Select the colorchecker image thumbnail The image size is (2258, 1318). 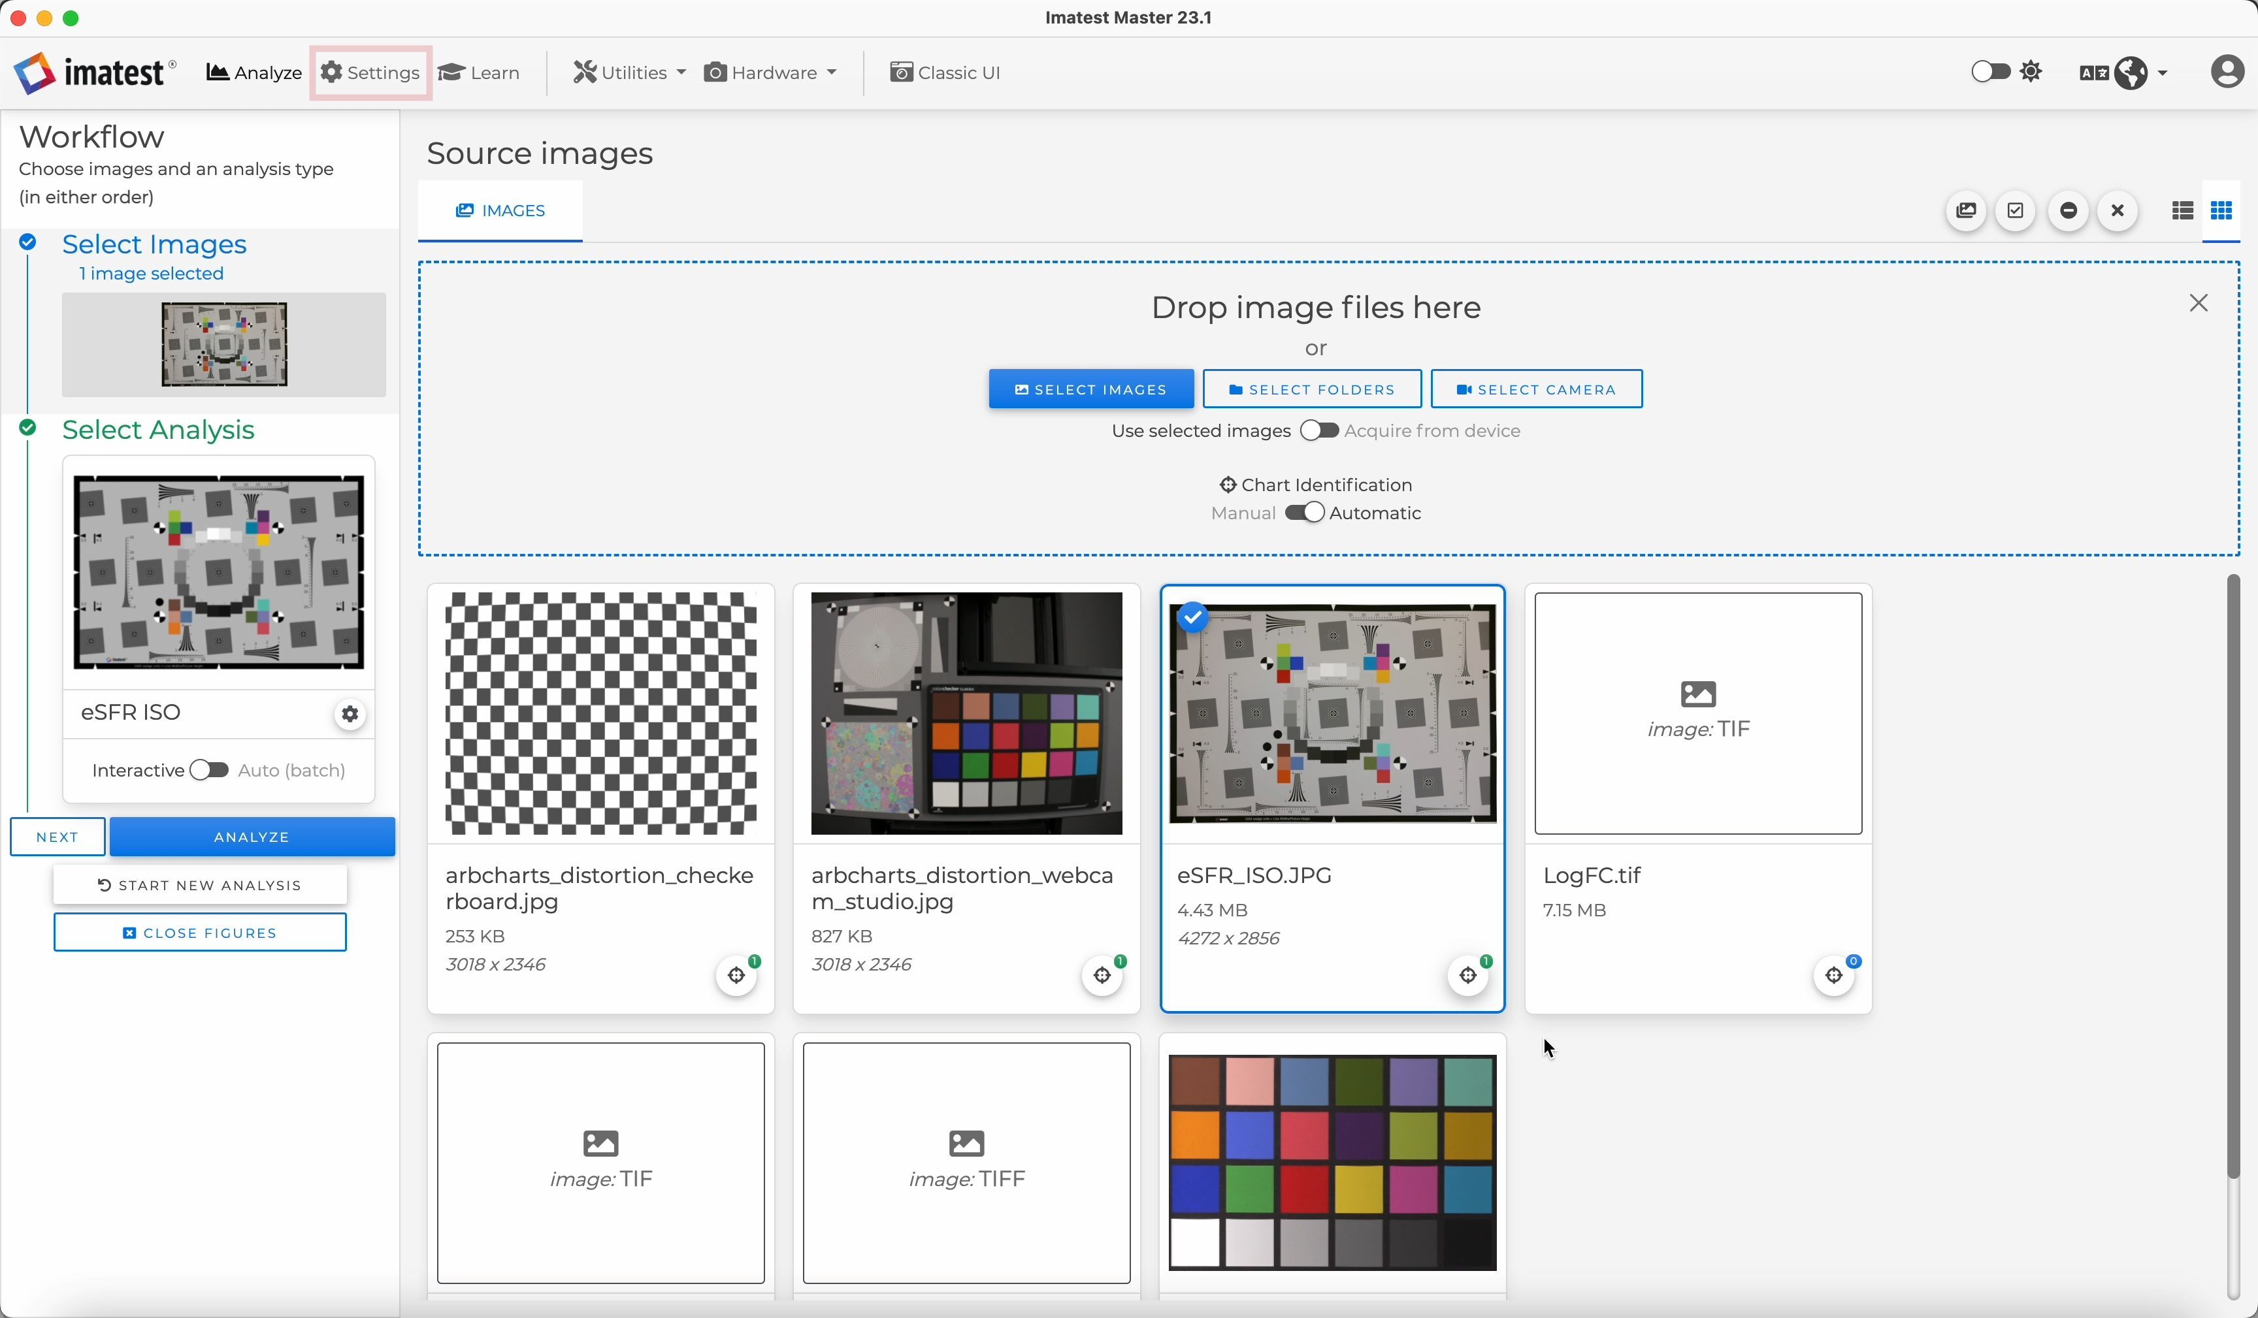[1332, 1163]
